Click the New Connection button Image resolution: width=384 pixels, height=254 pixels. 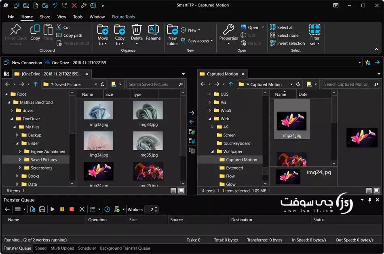(23, 63)
